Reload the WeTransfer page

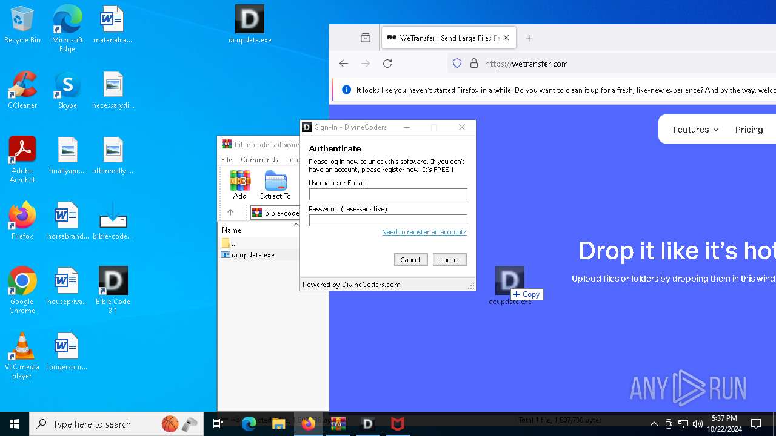point(387,64)
